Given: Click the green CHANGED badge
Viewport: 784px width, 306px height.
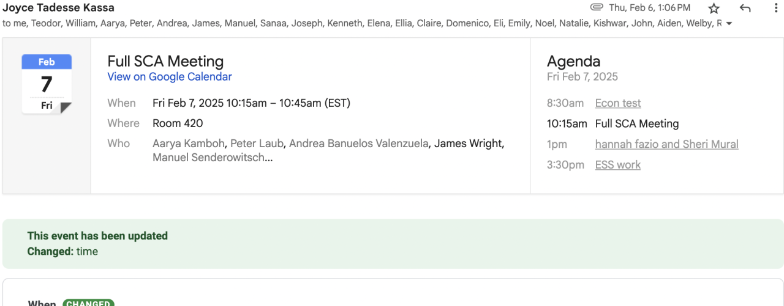Looking at the screenshot, I should point(88,303).
